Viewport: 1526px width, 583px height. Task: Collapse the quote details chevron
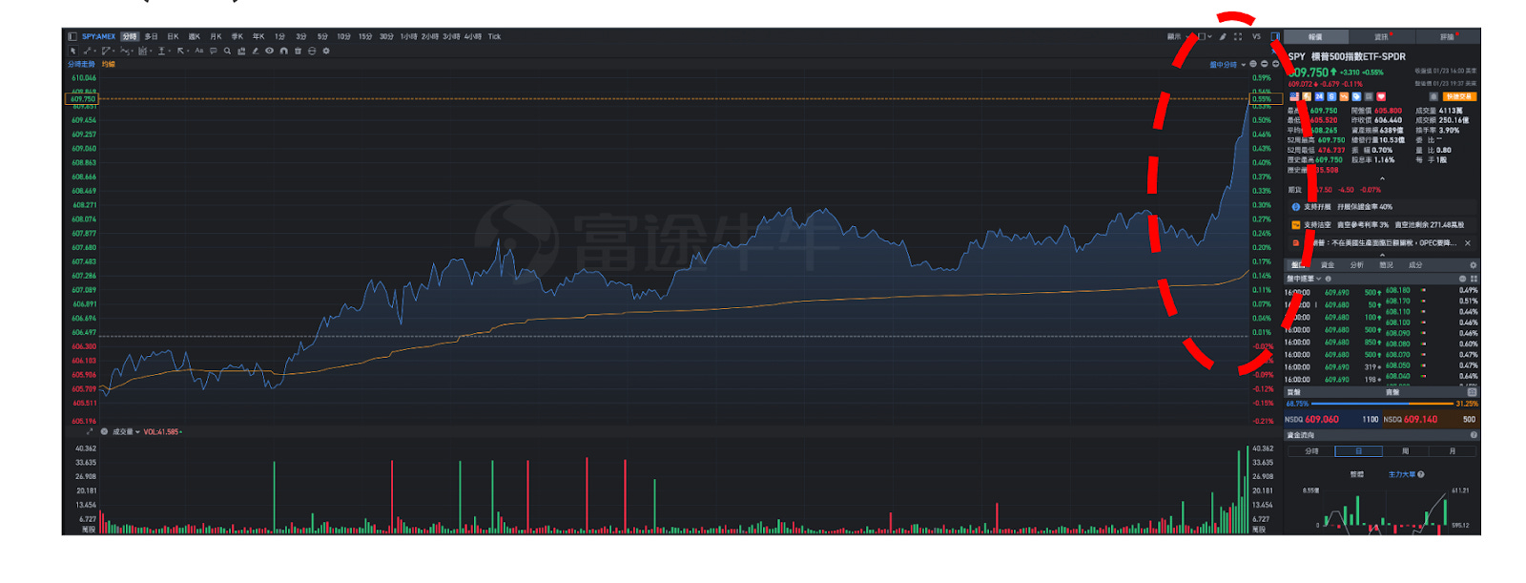click(x=1382, y=178)
